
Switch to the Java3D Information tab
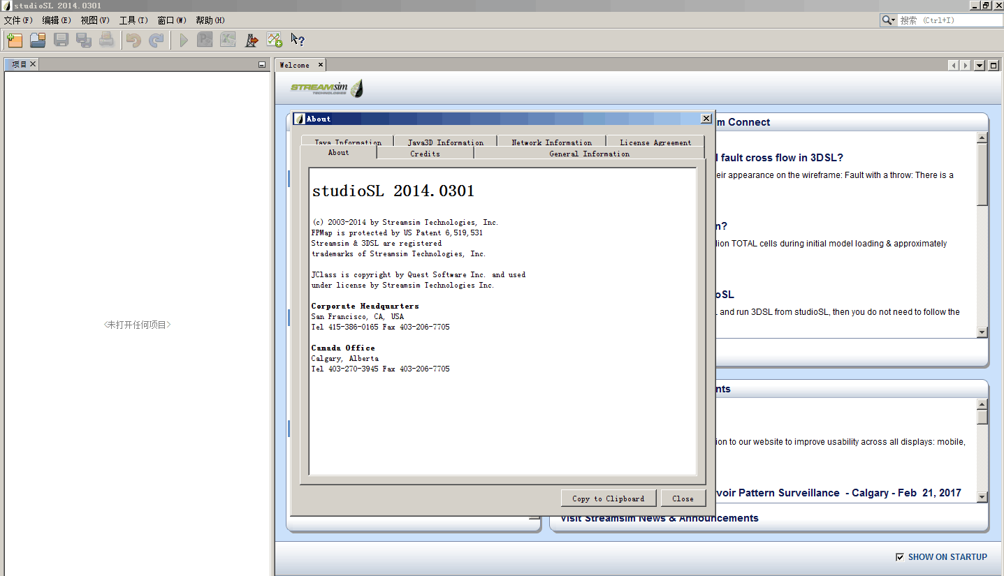point(445,141)
